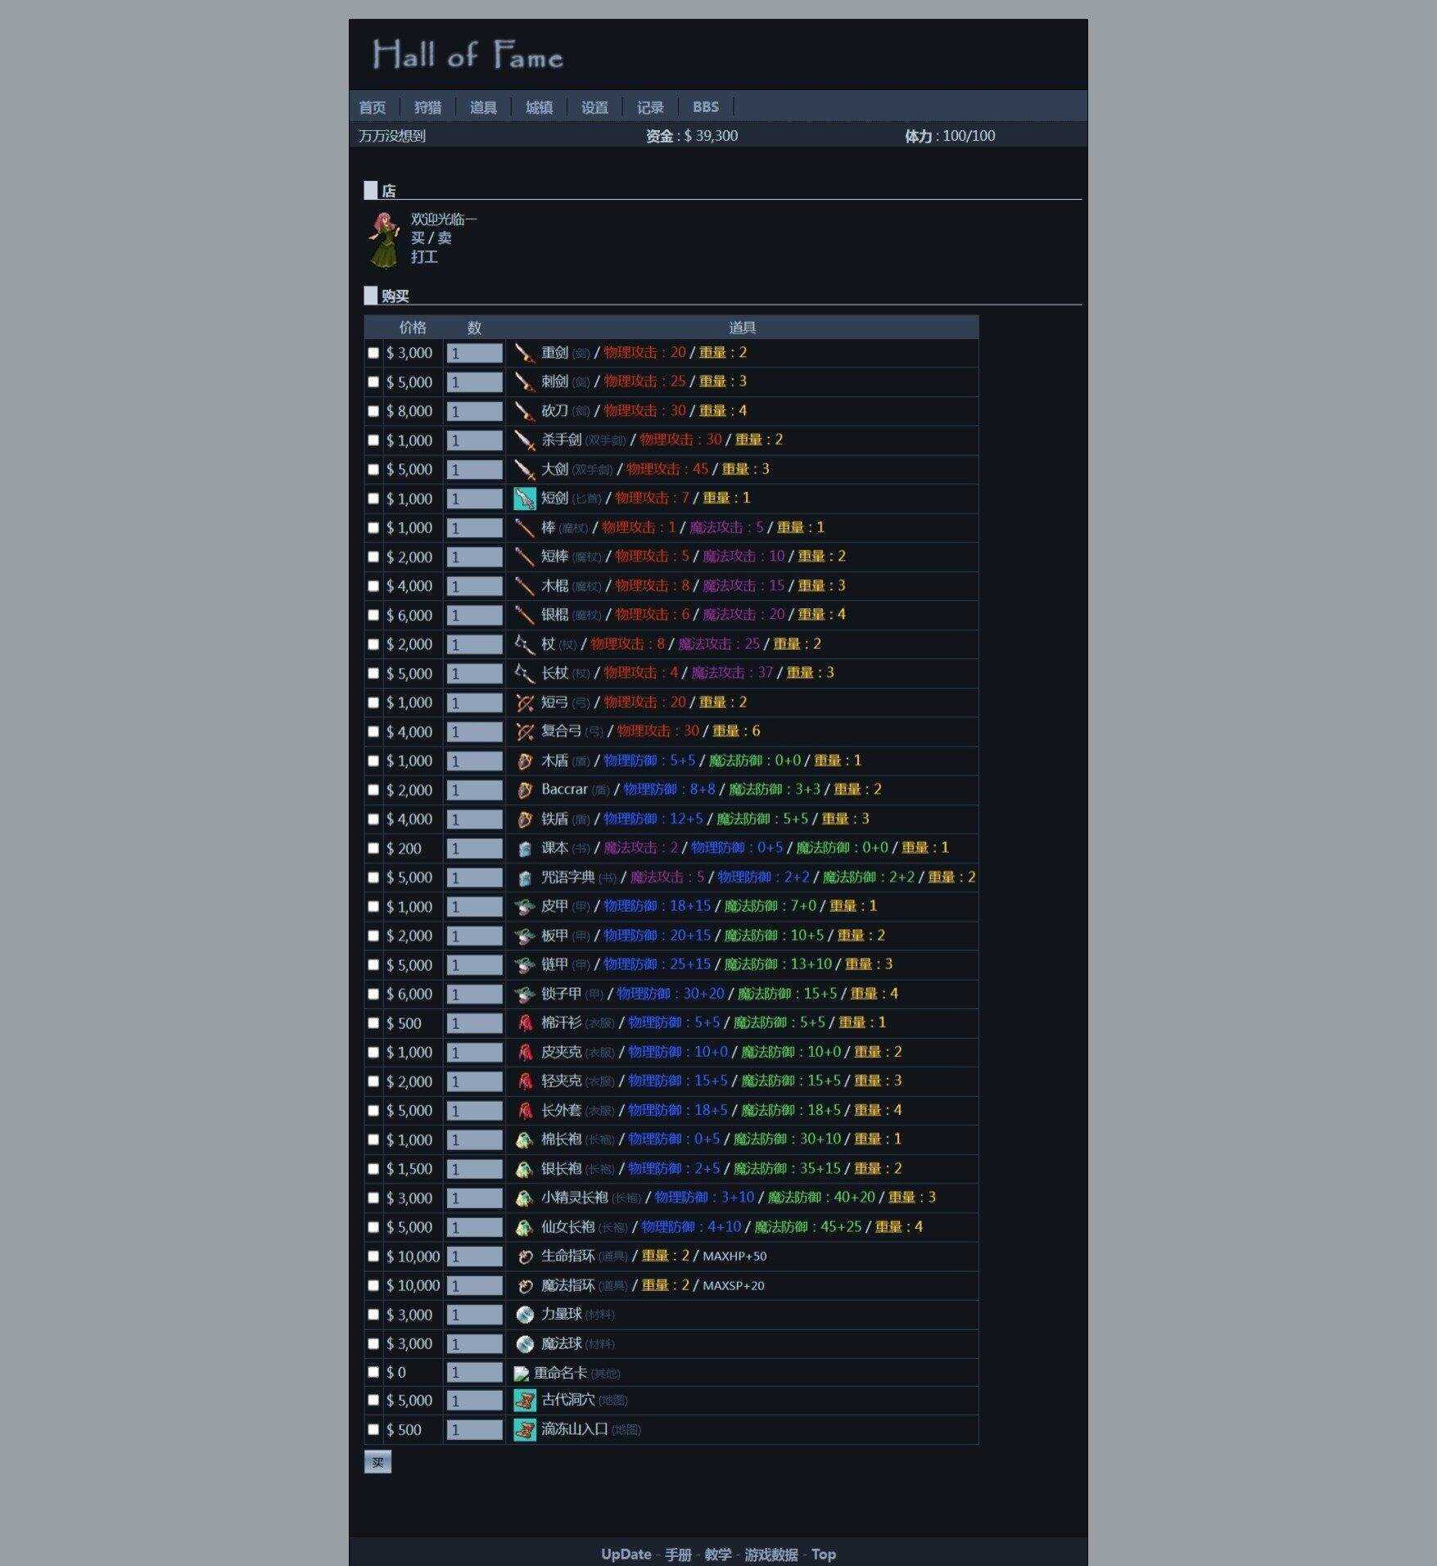Check the box for 大剑

click(x=373, y=469)
